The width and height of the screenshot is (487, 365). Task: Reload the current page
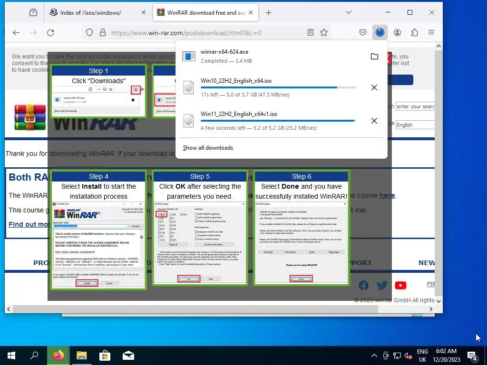tap(50, 33)
